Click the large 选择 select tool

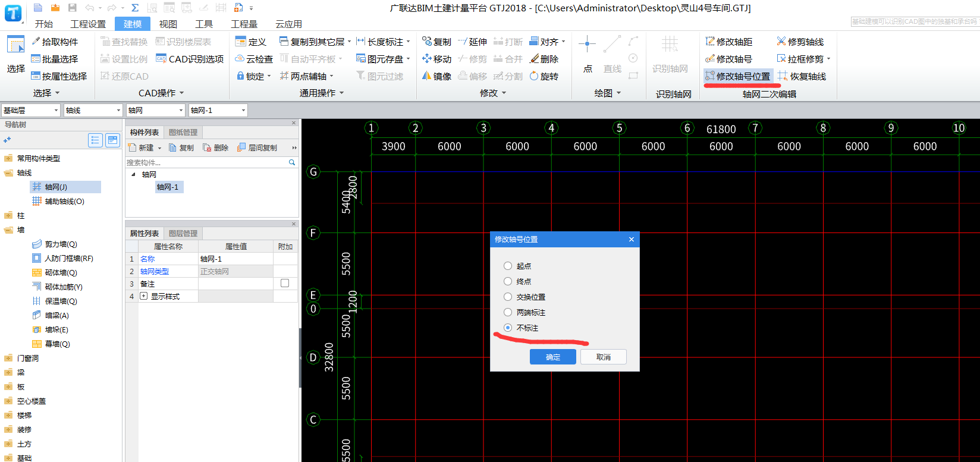[x=15, y=55]
